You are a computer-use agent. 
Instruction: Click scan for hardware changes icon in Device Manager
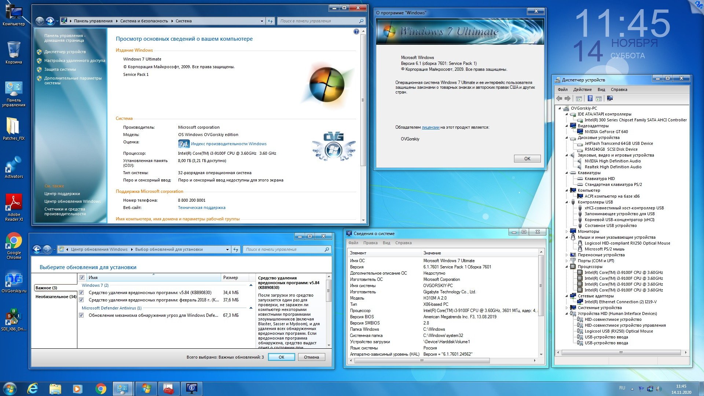[610, 98]
